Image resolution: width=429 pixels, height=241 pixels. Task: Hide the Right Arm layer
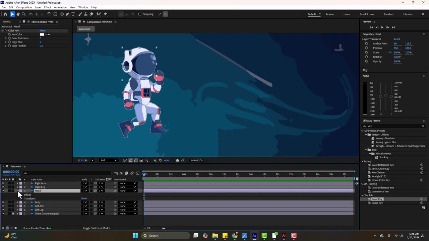(x=3, y=183)
